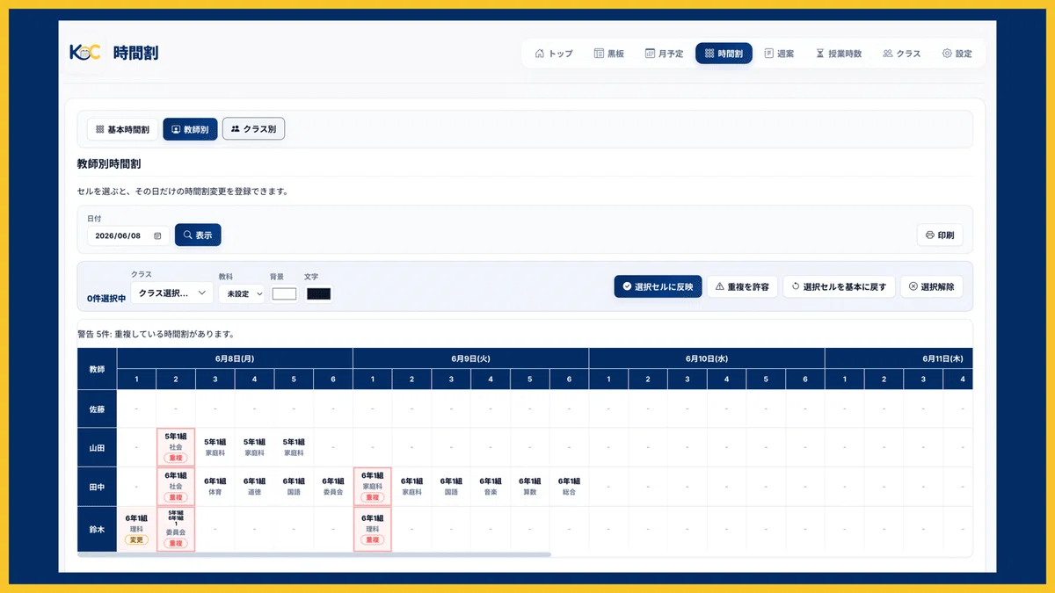Click the 6月9日(火) column header
Viewport: 1055px width, 593px height.
coord(470,358)
